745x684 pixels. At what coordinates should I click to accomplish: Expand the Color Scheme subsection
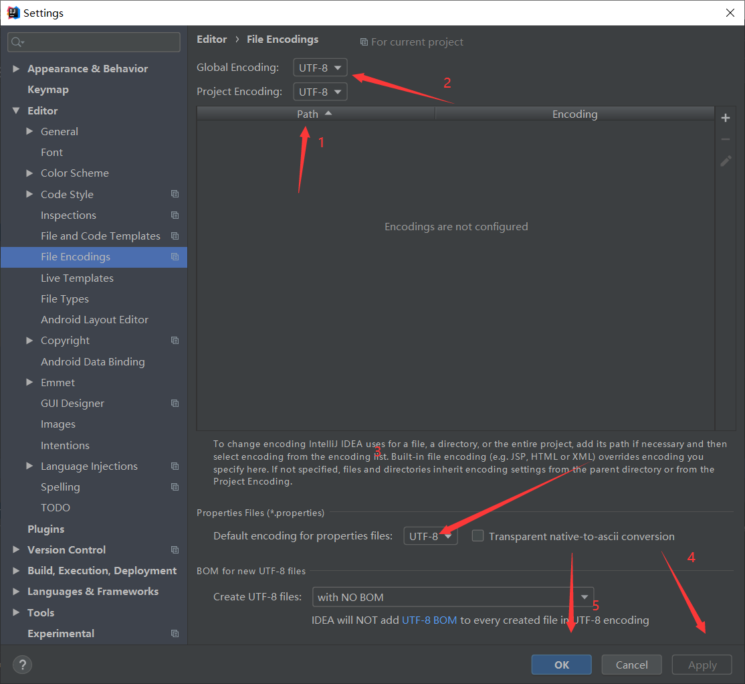[x=29, y=173]
